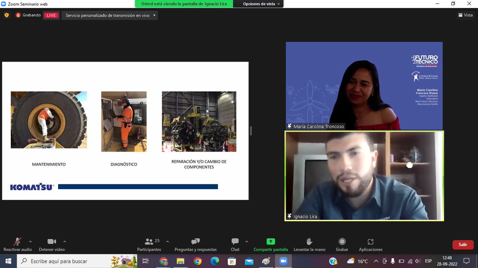Open Aplicaciones in Zoom toolbar
The width and height of the screenshot is (478, 268).
(370, 244)
